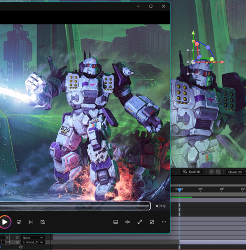Open the None parent dropdown
The height and width of the screenshot is (250, 246).
pos(32,238)
